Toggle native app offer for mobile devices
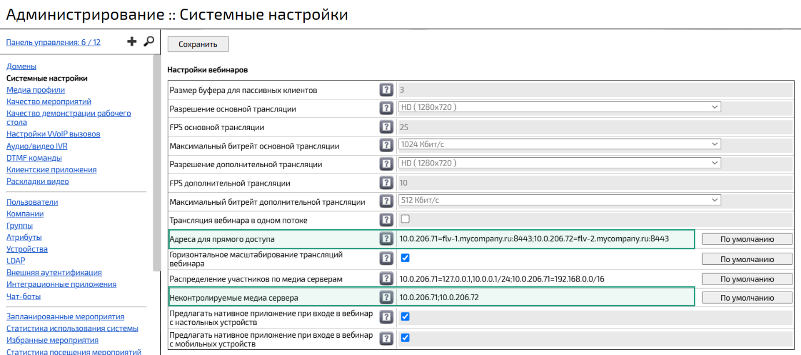 405,338
